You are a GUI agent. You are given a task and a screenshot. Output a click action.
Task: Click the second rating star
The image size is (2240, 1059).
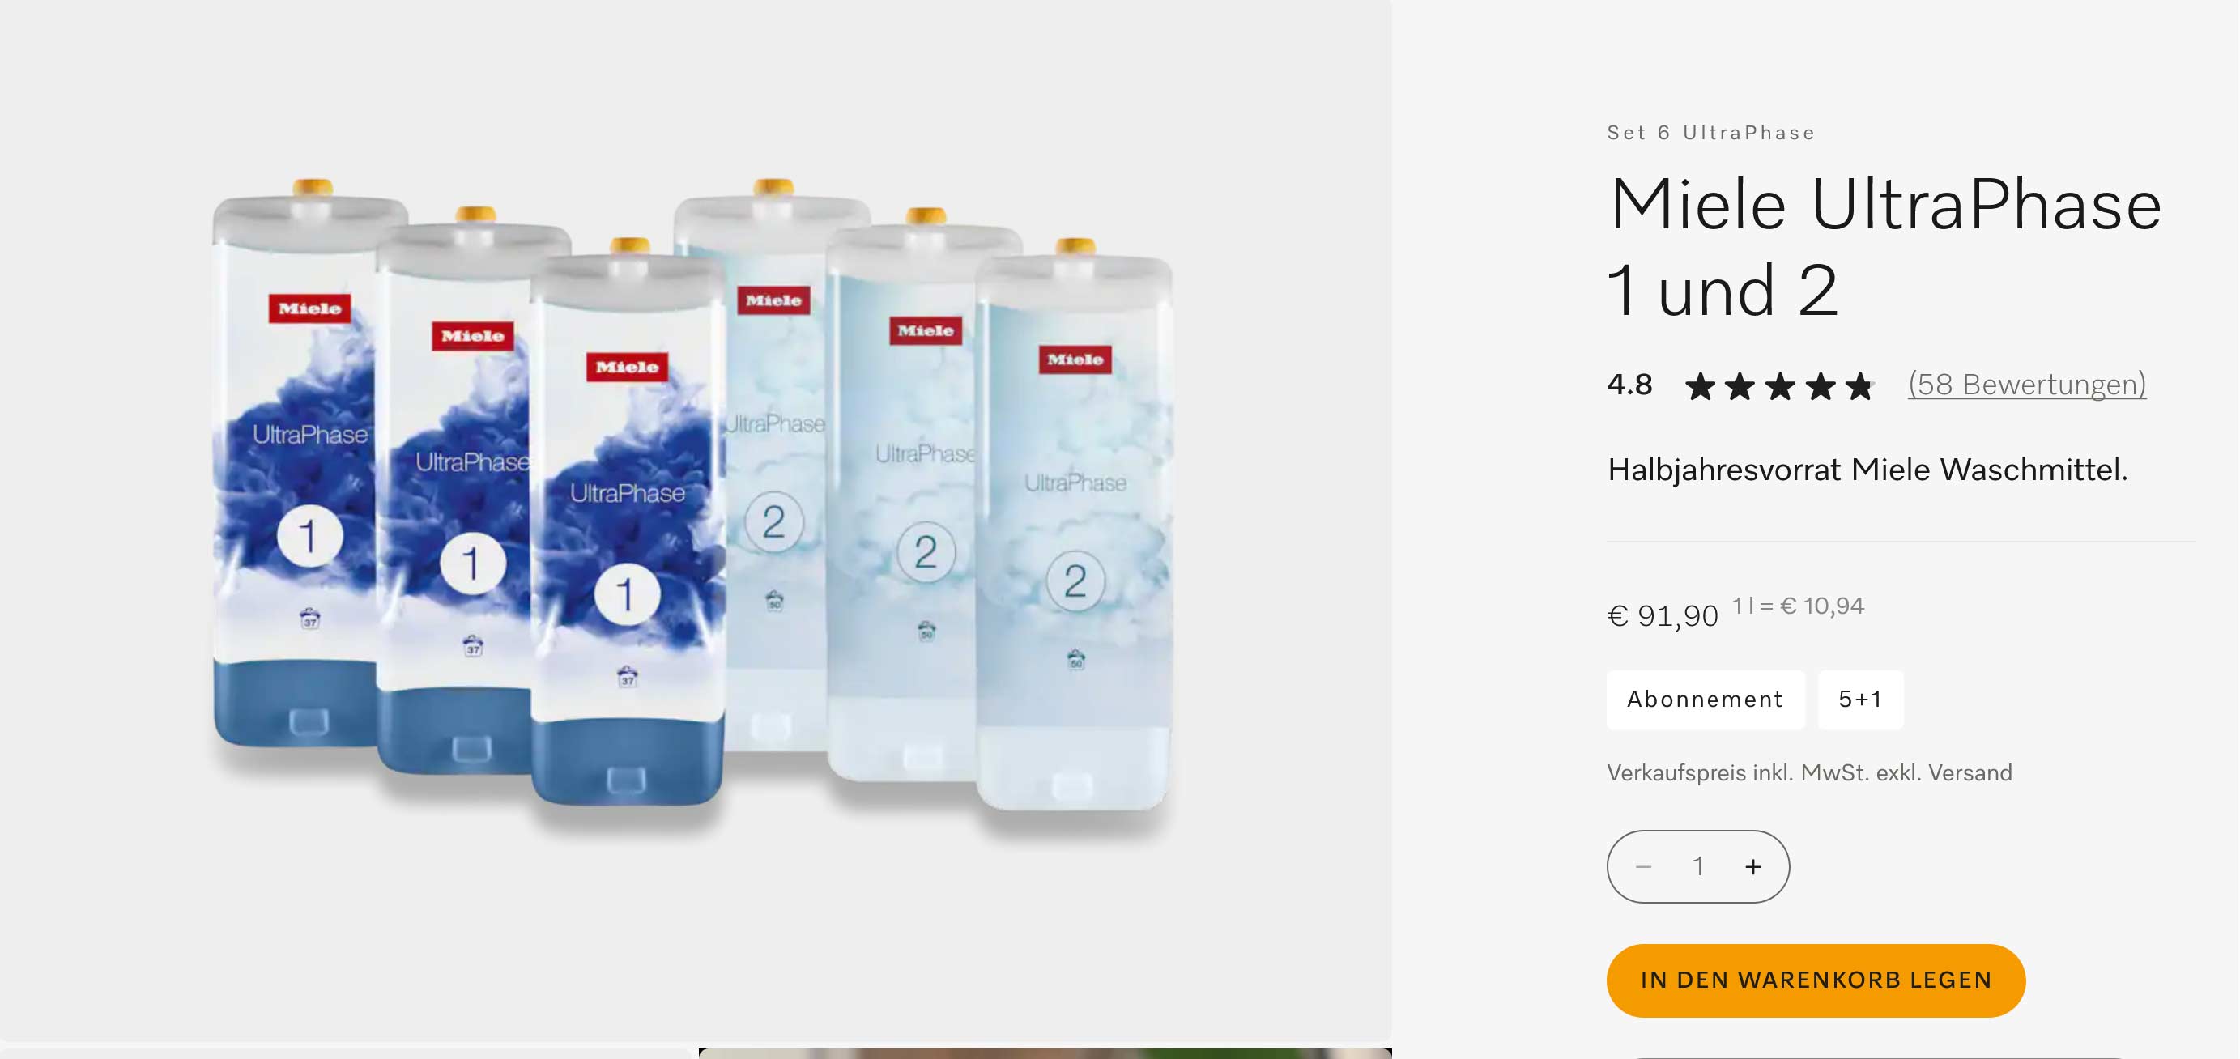tap(1740, 386)
